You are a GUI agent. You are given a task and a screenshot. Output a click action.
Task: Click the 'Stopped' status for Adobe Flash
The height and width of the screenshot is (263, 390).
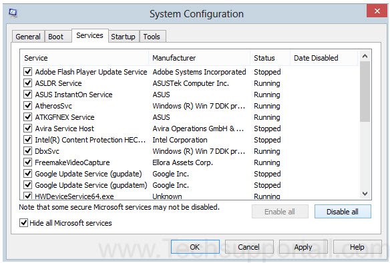(267, 72)
